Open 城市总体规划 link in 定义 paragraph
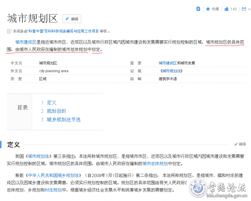 pos(155,164)
